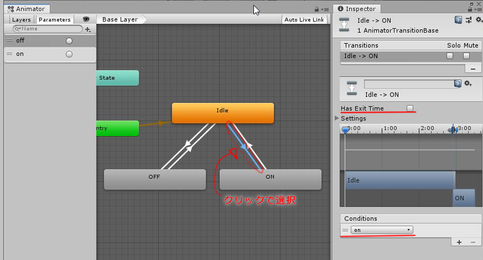This screenshot has width=483, height=260.
Task: Select the OFF state node
Action: (x=154, y=179)
